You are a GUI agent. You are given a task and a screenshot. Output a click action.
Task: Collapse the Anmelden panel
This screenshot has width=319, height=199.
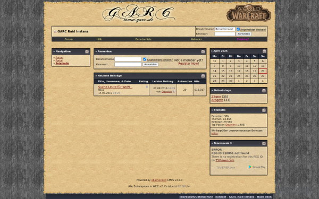[x=203, y=51]
